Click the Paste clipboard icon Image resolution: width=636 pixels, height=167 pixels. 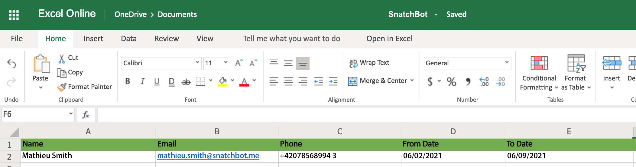coord(41,64)
